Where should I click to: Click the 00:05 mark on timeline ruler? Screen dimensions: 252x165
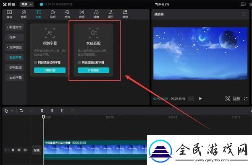point(110,117)
